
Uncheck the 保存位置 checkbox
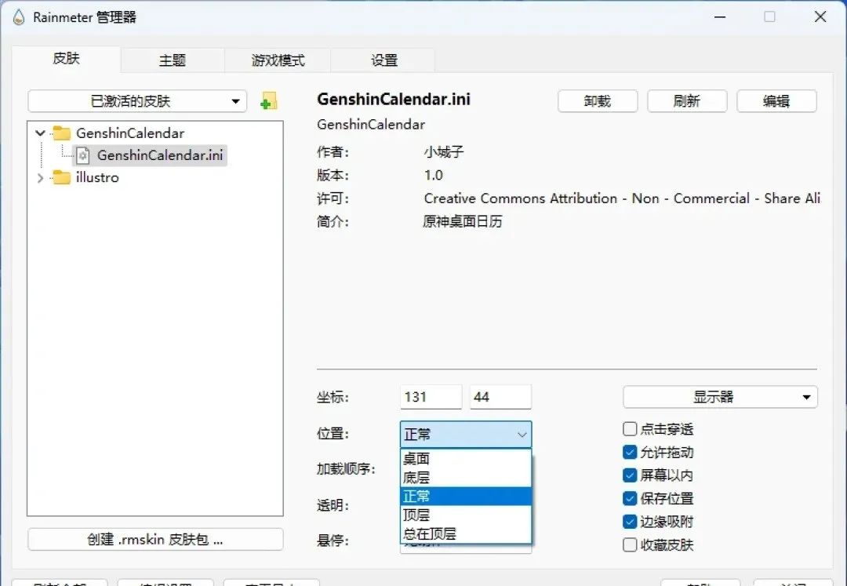point(630,498)
